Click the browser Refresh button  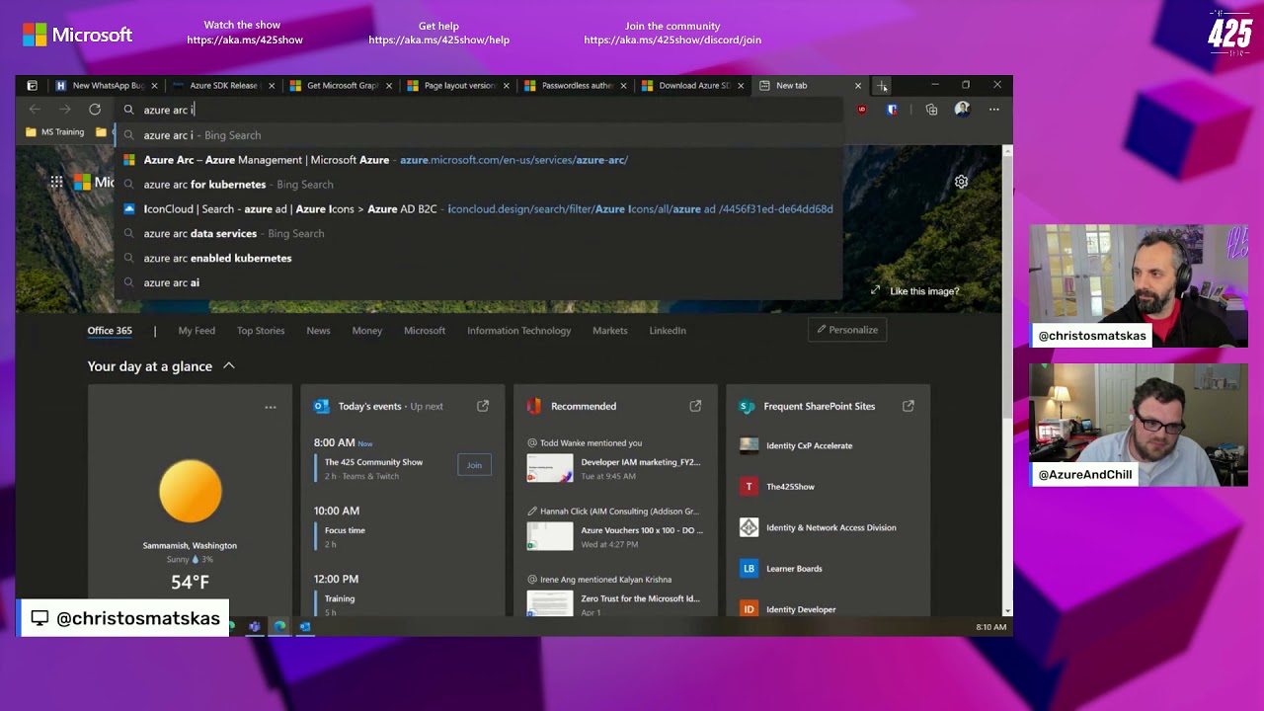click(95, 110)
